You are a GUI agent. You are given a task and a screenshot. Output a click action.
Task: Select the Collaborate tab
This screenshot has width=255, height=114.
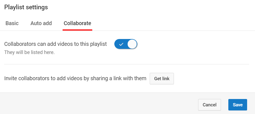(77, 23)
